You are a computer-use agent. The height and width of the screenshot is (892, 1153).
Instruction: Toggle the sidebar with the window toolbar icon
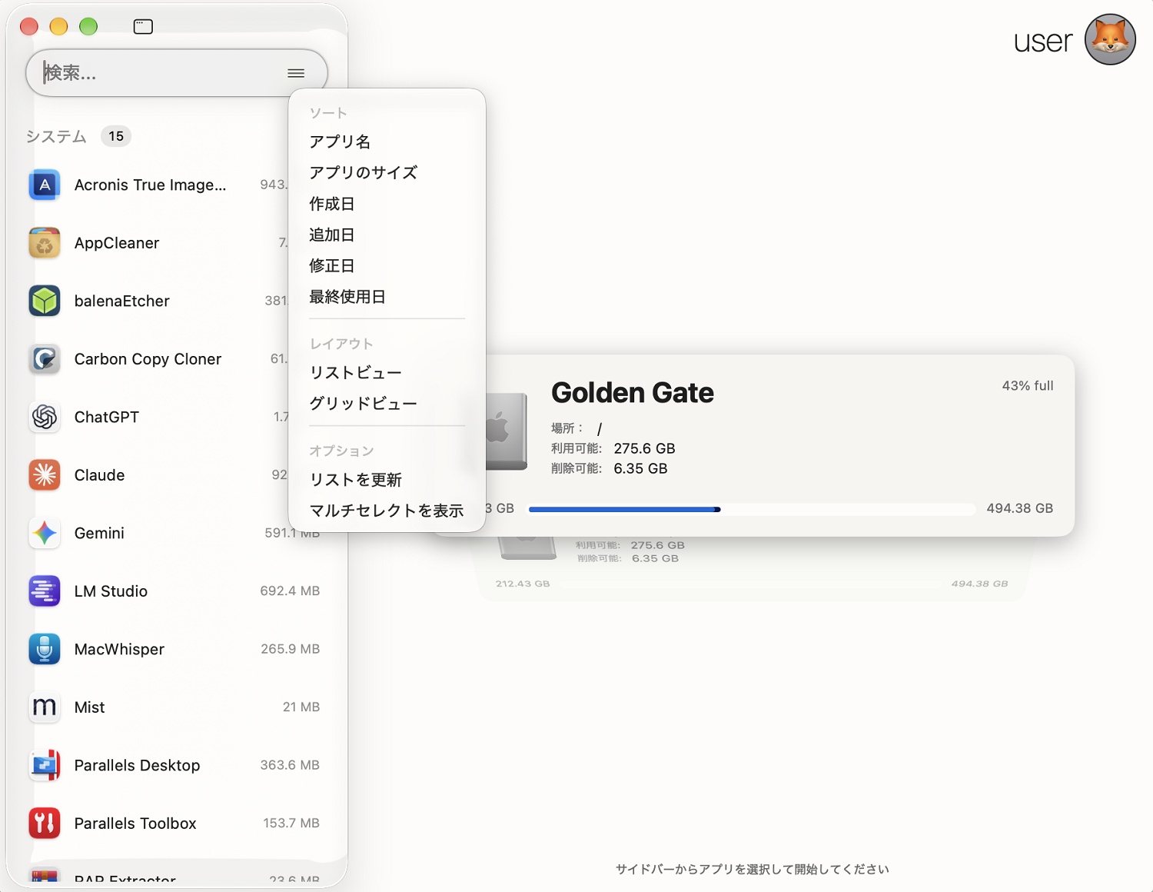tap(143, 27)
